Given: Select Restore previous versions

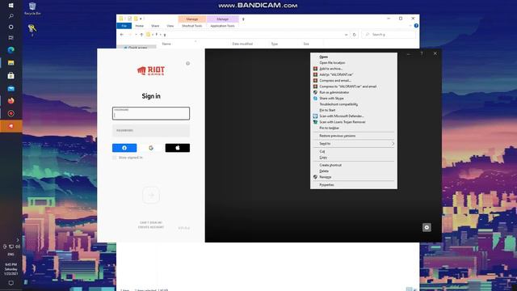Looking at the screenshot, I should pyautogui.click(x=354, y=136).
